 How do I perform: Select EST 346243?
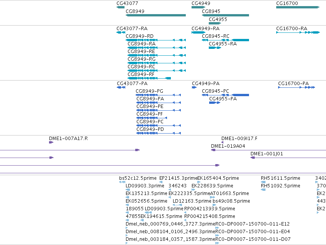tap(177, 186)
